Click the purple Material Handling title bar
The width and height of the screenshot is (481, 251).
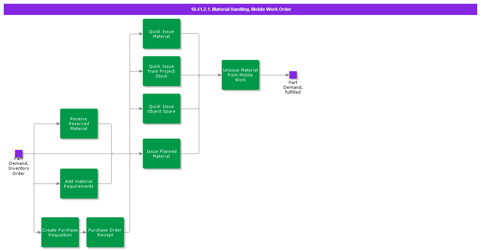coord(240,9)
